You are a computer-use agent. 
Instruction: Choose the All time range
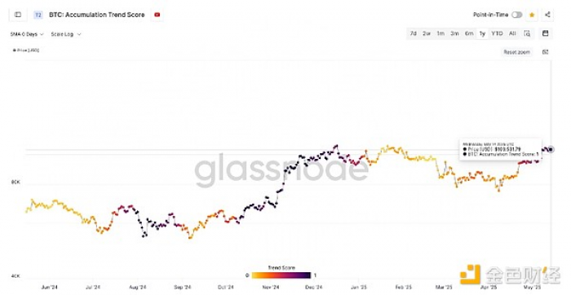(512, 33)
